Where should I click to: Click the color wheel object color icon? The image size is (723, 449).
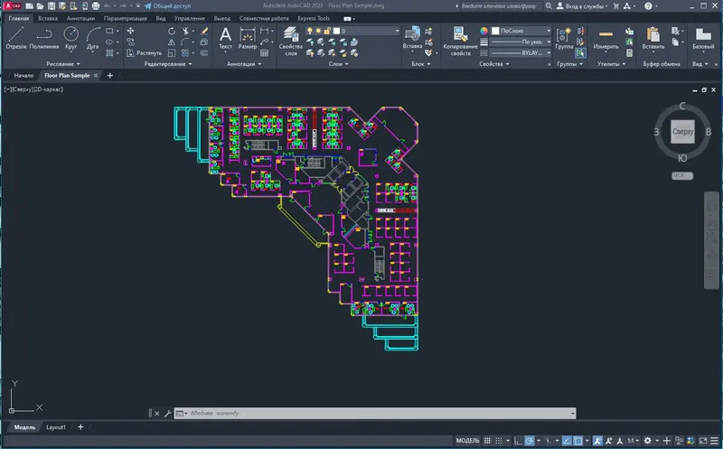click(484, 31)
